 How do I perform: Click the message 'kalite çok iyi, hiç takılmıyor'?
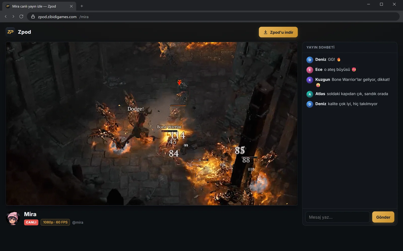353,104
